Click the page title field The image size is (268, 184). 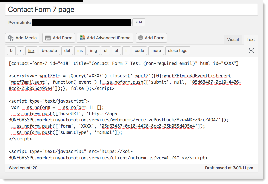tap(131, 10)
